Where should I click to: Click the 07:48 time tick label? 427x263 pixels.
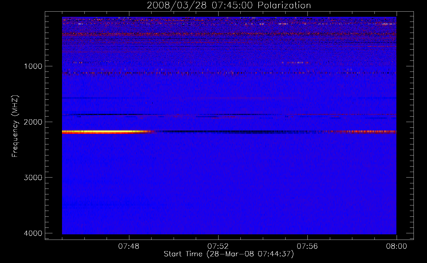click(129, 246)
